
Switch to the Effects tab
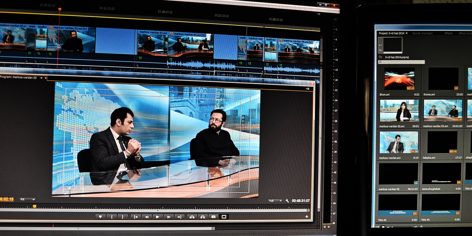click(448, 33)
